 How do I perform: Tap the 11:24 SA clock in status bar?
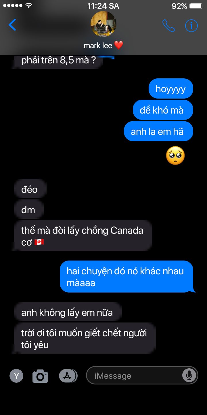(103, 6)
